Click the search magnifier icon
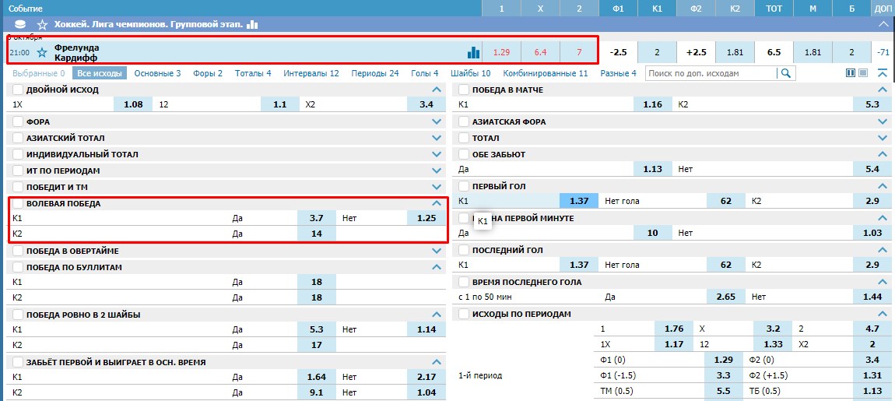 tap(785, 73)
